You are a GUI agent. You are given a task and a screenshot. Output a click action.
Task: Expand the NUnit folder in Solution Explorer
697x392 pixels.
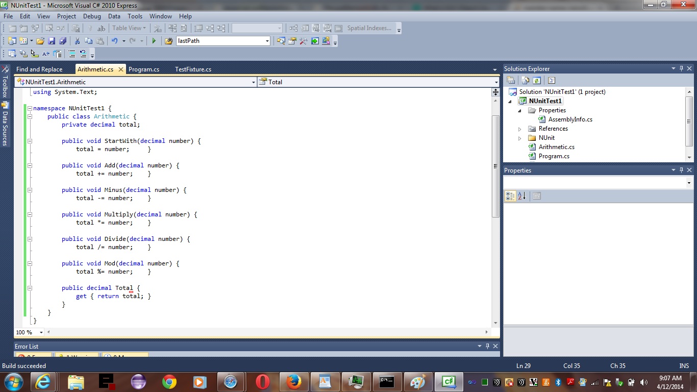(x=520, y=138)
